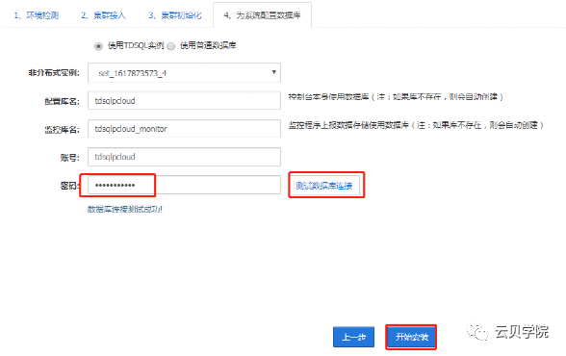Click the 配置库名 input field

click(184, 101)
